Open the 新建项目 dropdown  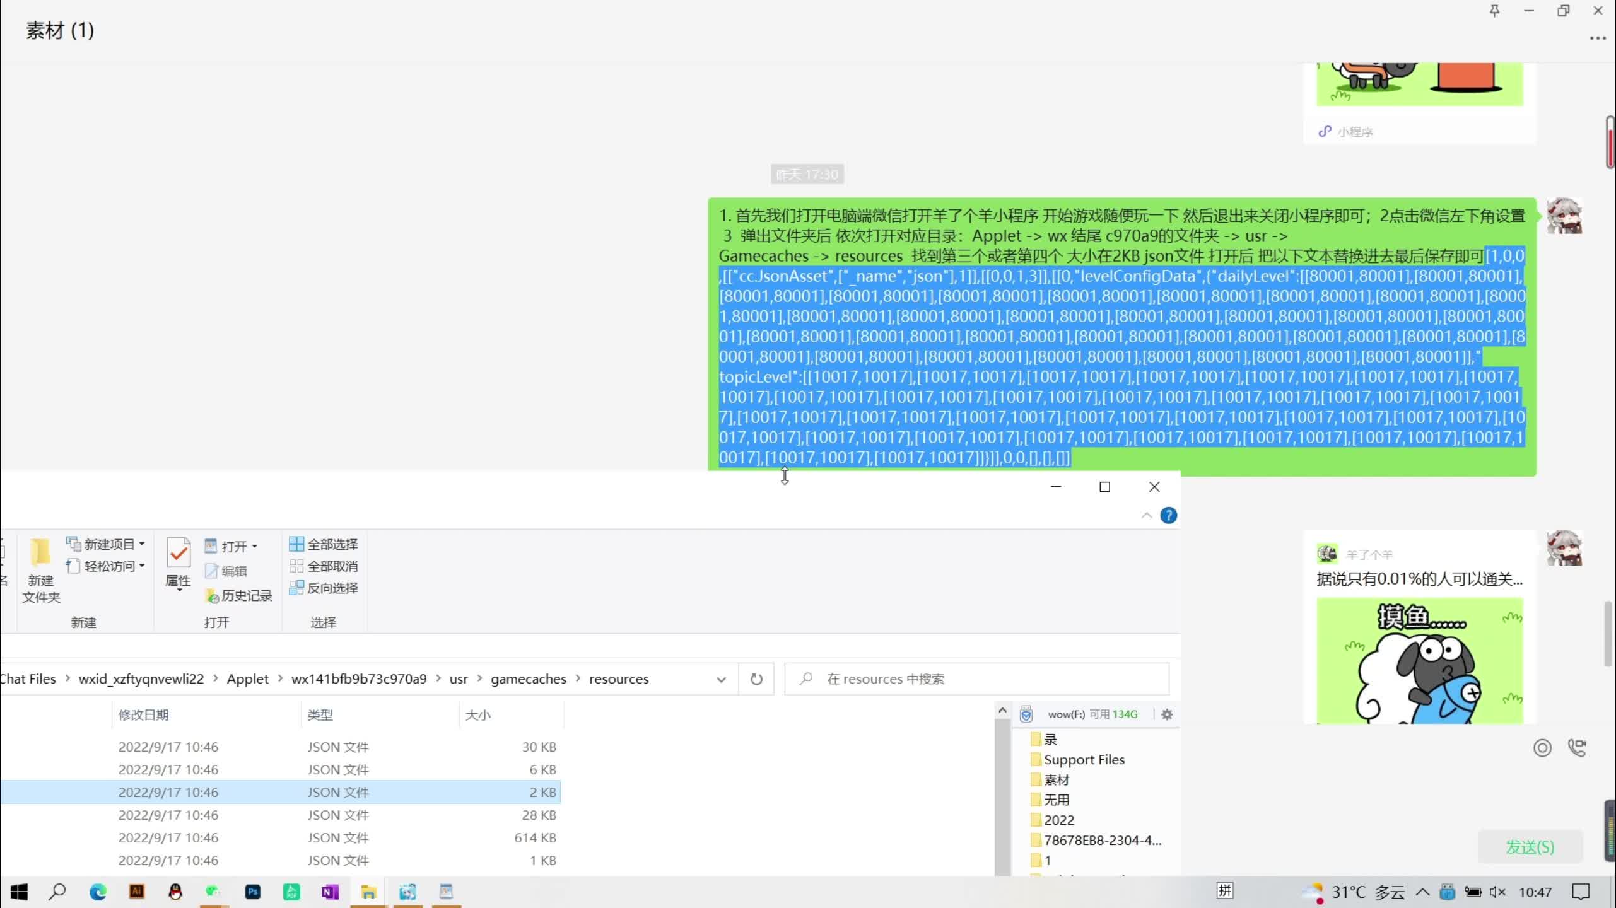click(106, 544)
